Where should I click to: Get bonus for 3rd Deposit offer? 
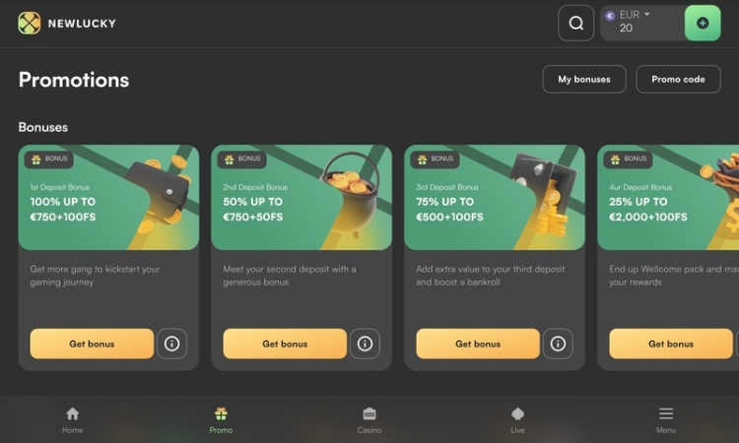click(x=478, y=344)
